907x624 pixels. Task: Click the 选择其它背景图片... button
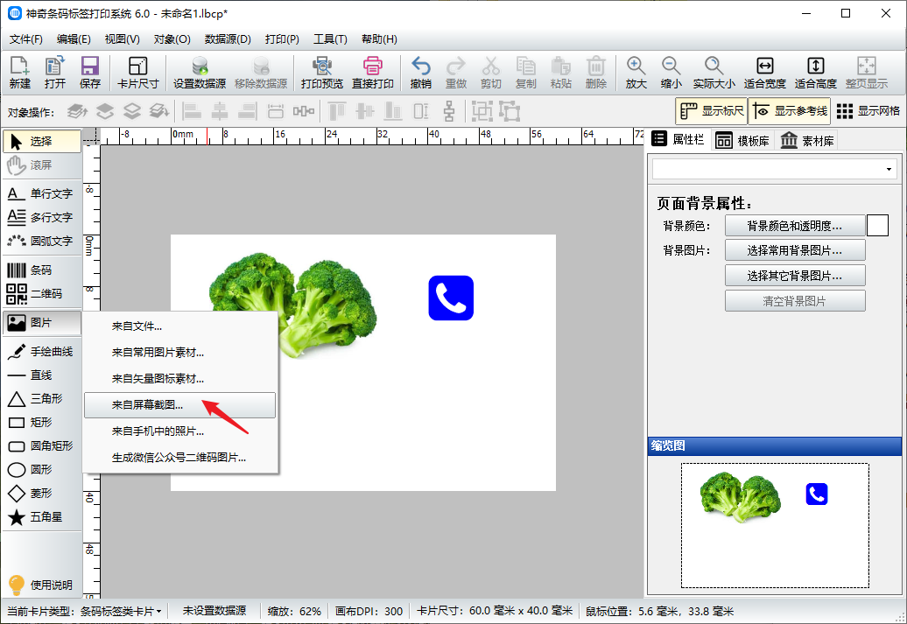pos(795,276)
